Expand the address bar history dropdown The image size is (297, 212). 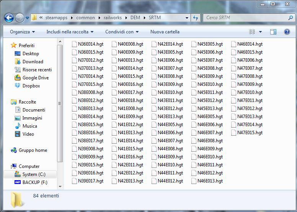pyautogui.click(x=187, y=18)
